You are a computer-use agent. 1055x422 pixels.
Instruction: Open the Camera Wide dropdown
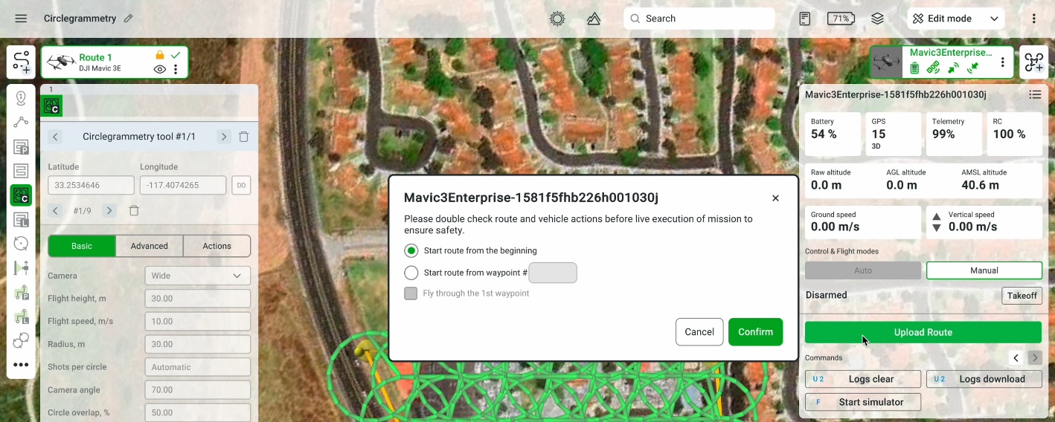[x=198, y=276]
